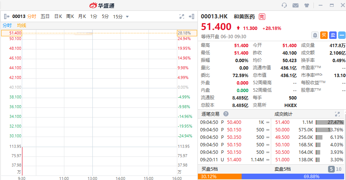Click the blue minus remove-watchlist button
The height and width of the screenshot is (180, 346).
(342, 35)
